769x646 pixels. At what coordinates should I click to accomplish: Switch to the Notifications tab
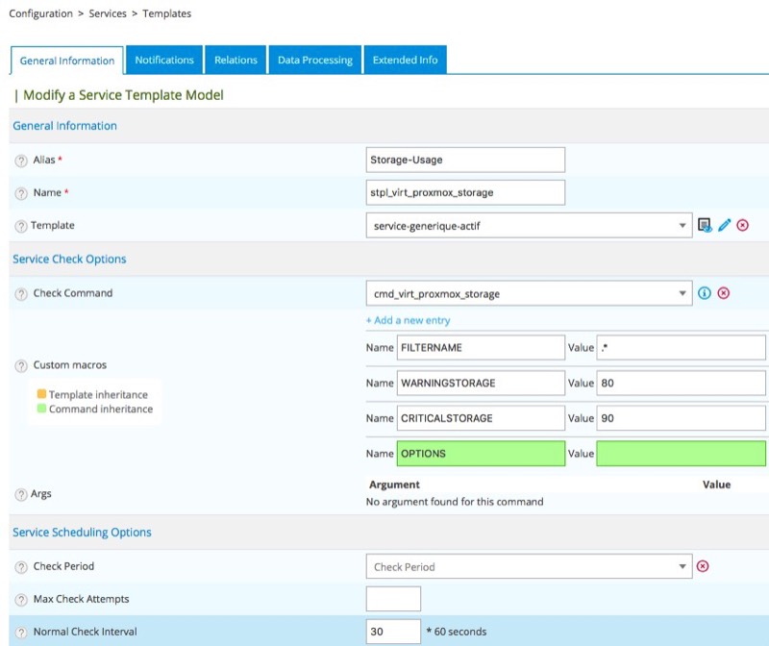(164, 60)
